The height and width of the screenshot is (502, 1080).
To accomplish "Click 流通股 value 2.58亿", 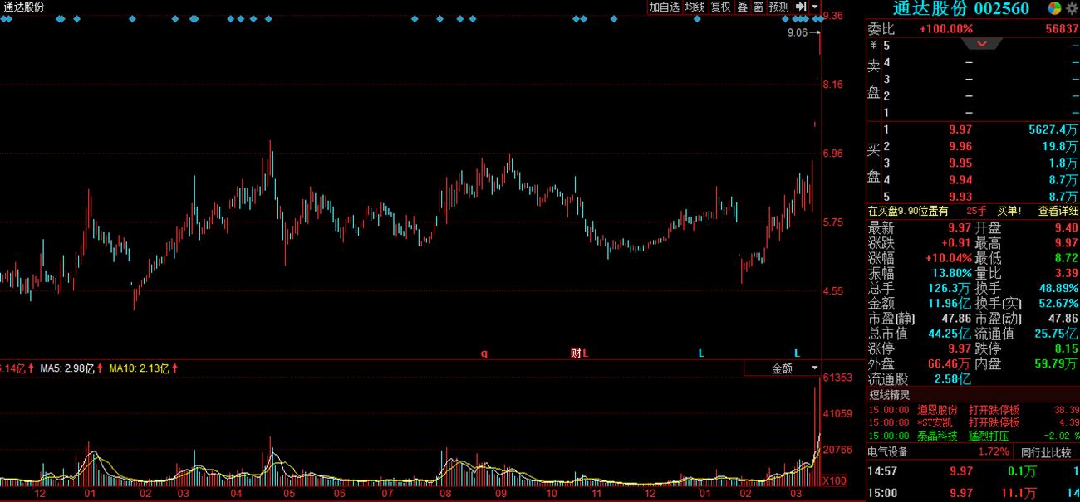I will (x=952, y=379).
